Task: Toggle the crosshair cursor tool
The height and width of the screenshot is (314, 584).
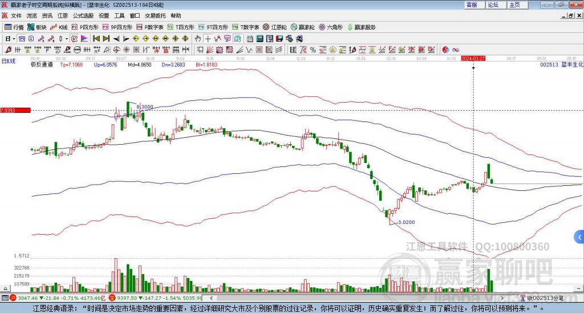Action: point(208,39)
